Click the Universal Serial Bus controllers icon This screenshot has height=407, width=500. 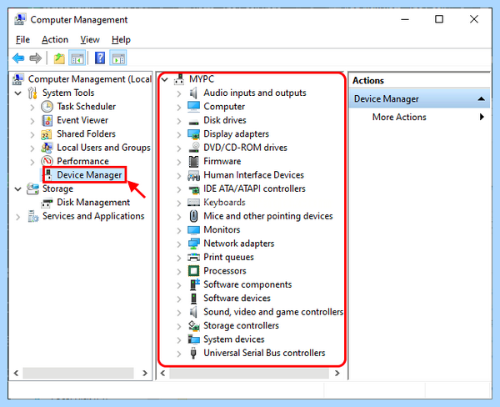tap(193, 353)
